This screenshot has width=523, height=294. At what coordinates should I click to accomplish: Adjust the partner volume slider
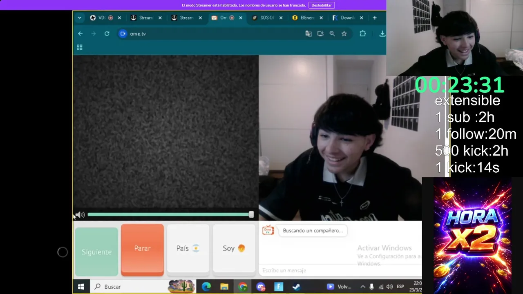[170, 214]
